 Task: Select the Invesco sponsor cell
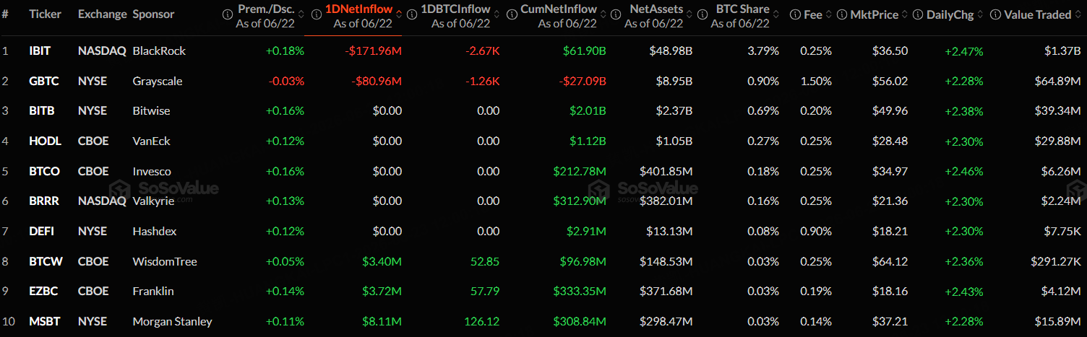coord(152,171)
